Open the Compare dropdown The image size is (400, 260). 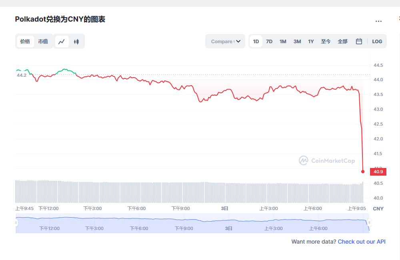(x=225, y=41)
